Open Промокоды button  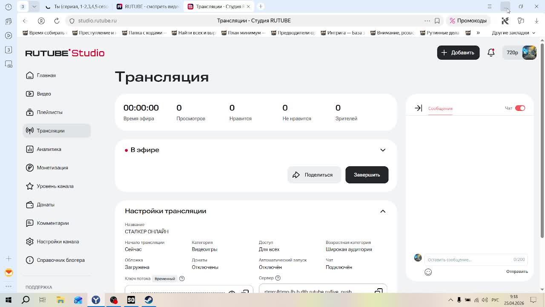468,20
